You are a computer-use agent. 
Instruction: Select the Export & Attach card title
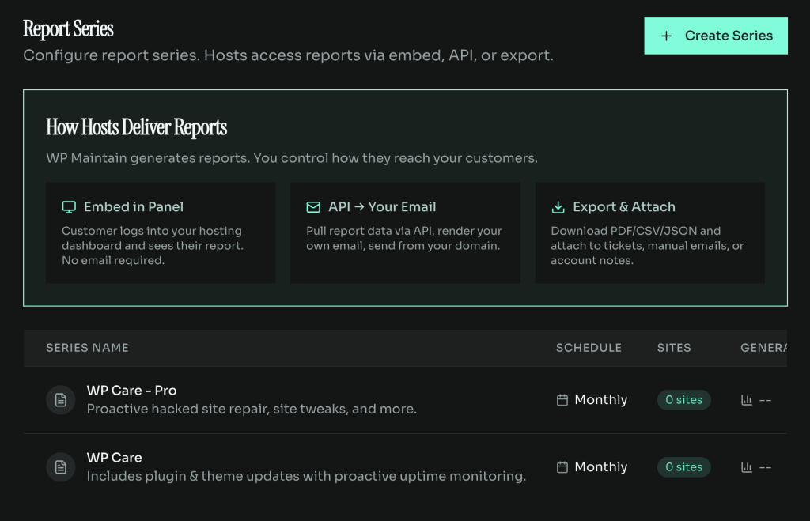coord(623,207)
